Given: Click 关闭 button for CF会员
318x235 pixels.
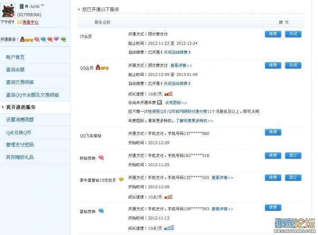Looking at the screenshot, I should (293, 34).
